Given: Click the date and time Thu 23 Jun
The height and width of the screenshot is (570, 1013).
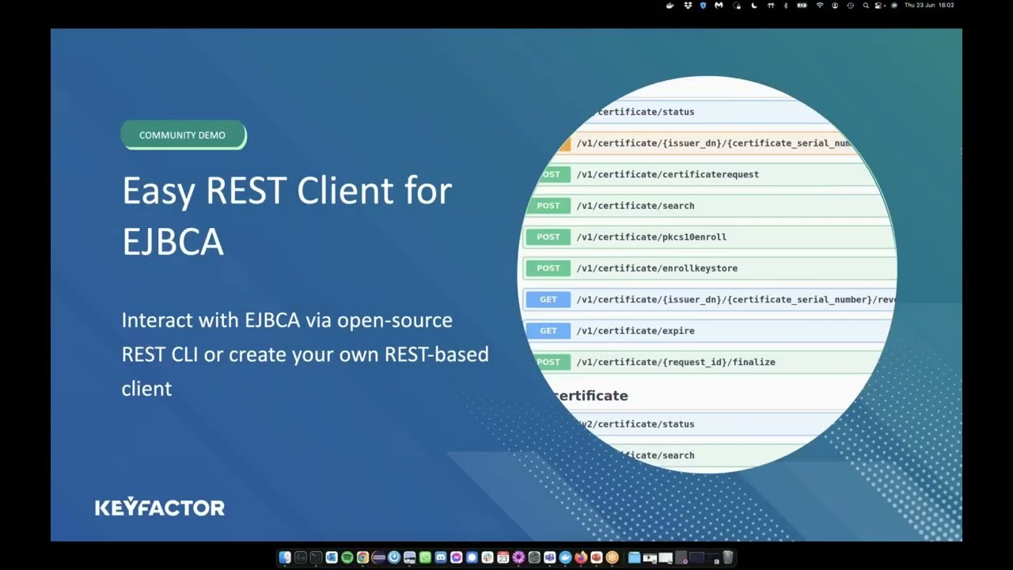Looking at the screenshot, I should click(929, 5).
